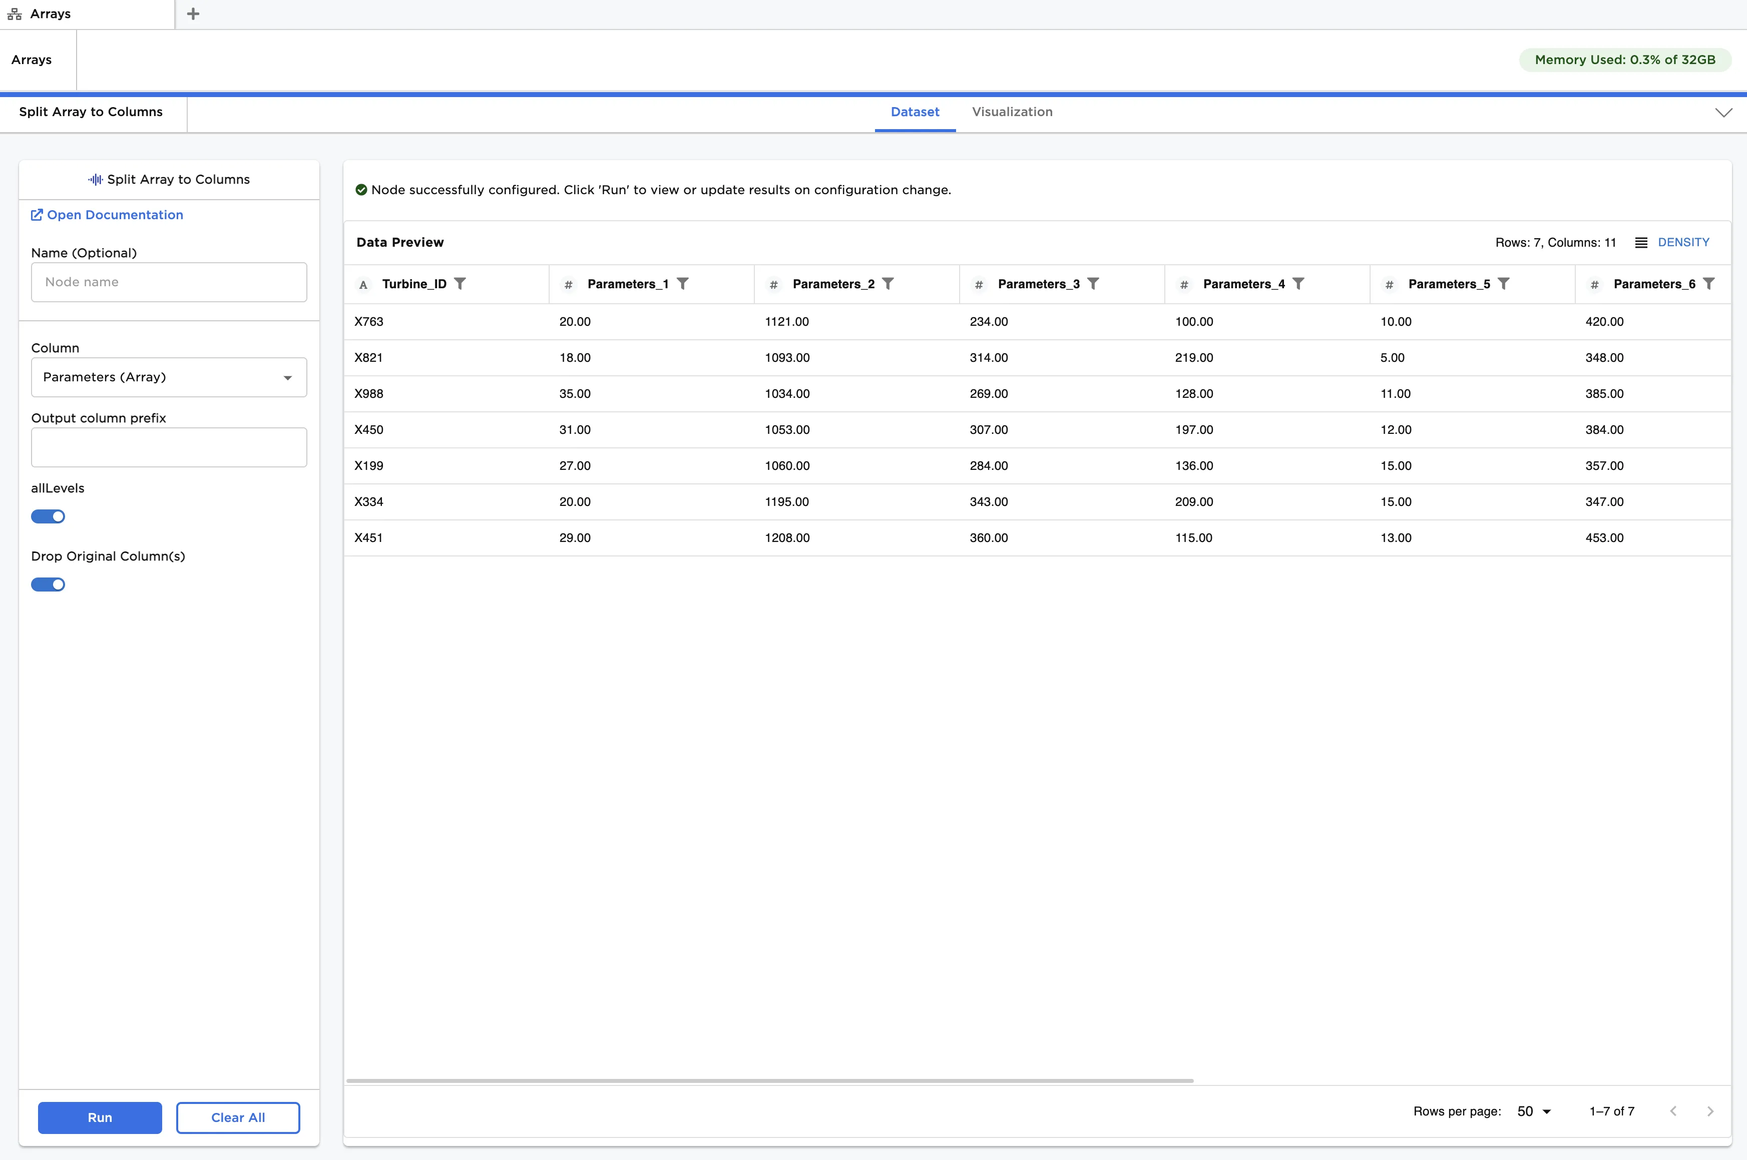Select the Dataset tab
This screenshot has width=1747, height=1160.
click(915, 112)
